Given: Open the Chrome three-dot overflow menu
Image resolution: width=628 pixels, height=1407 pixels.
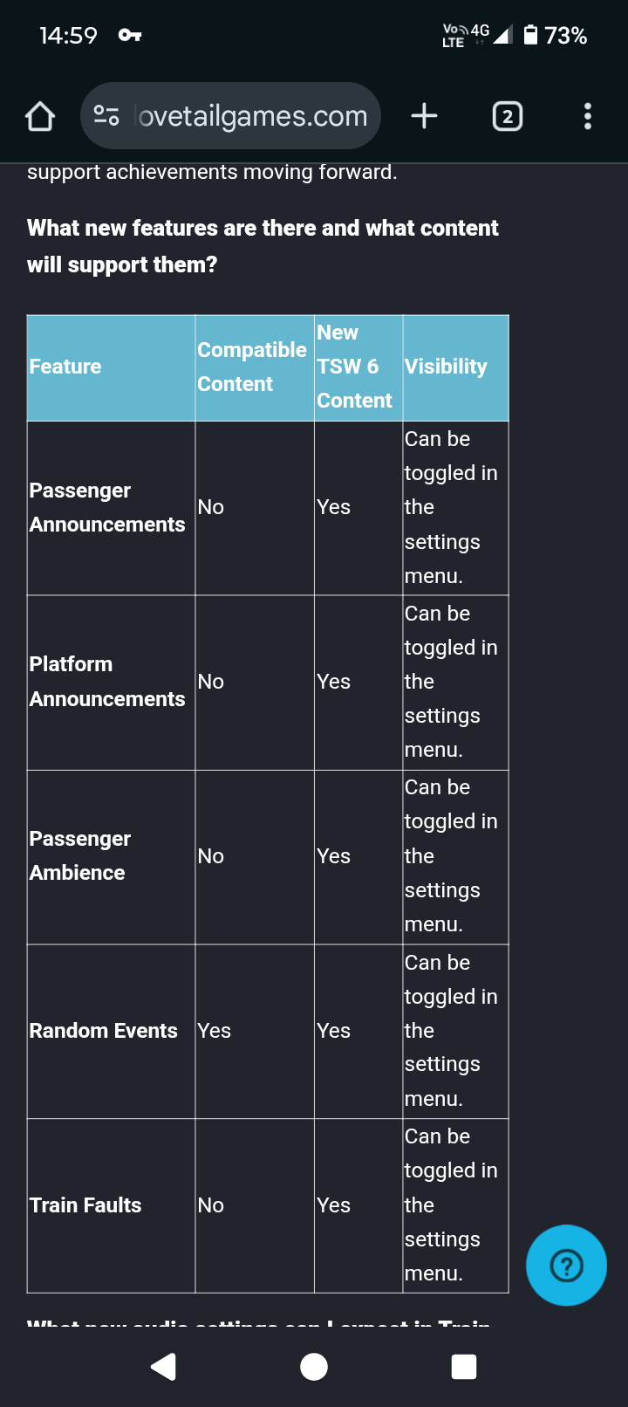Looking at the screenshot, I should click(587, 116).
